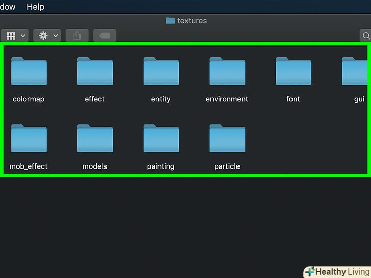This screenshot has height=278, width=371.
Task: Select the models folder
Action: 95,138
